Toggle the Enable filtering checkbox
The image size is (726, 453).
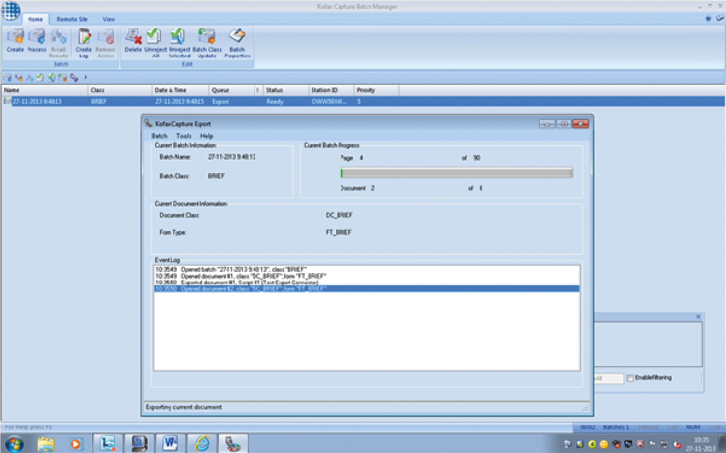pos(630,378)
